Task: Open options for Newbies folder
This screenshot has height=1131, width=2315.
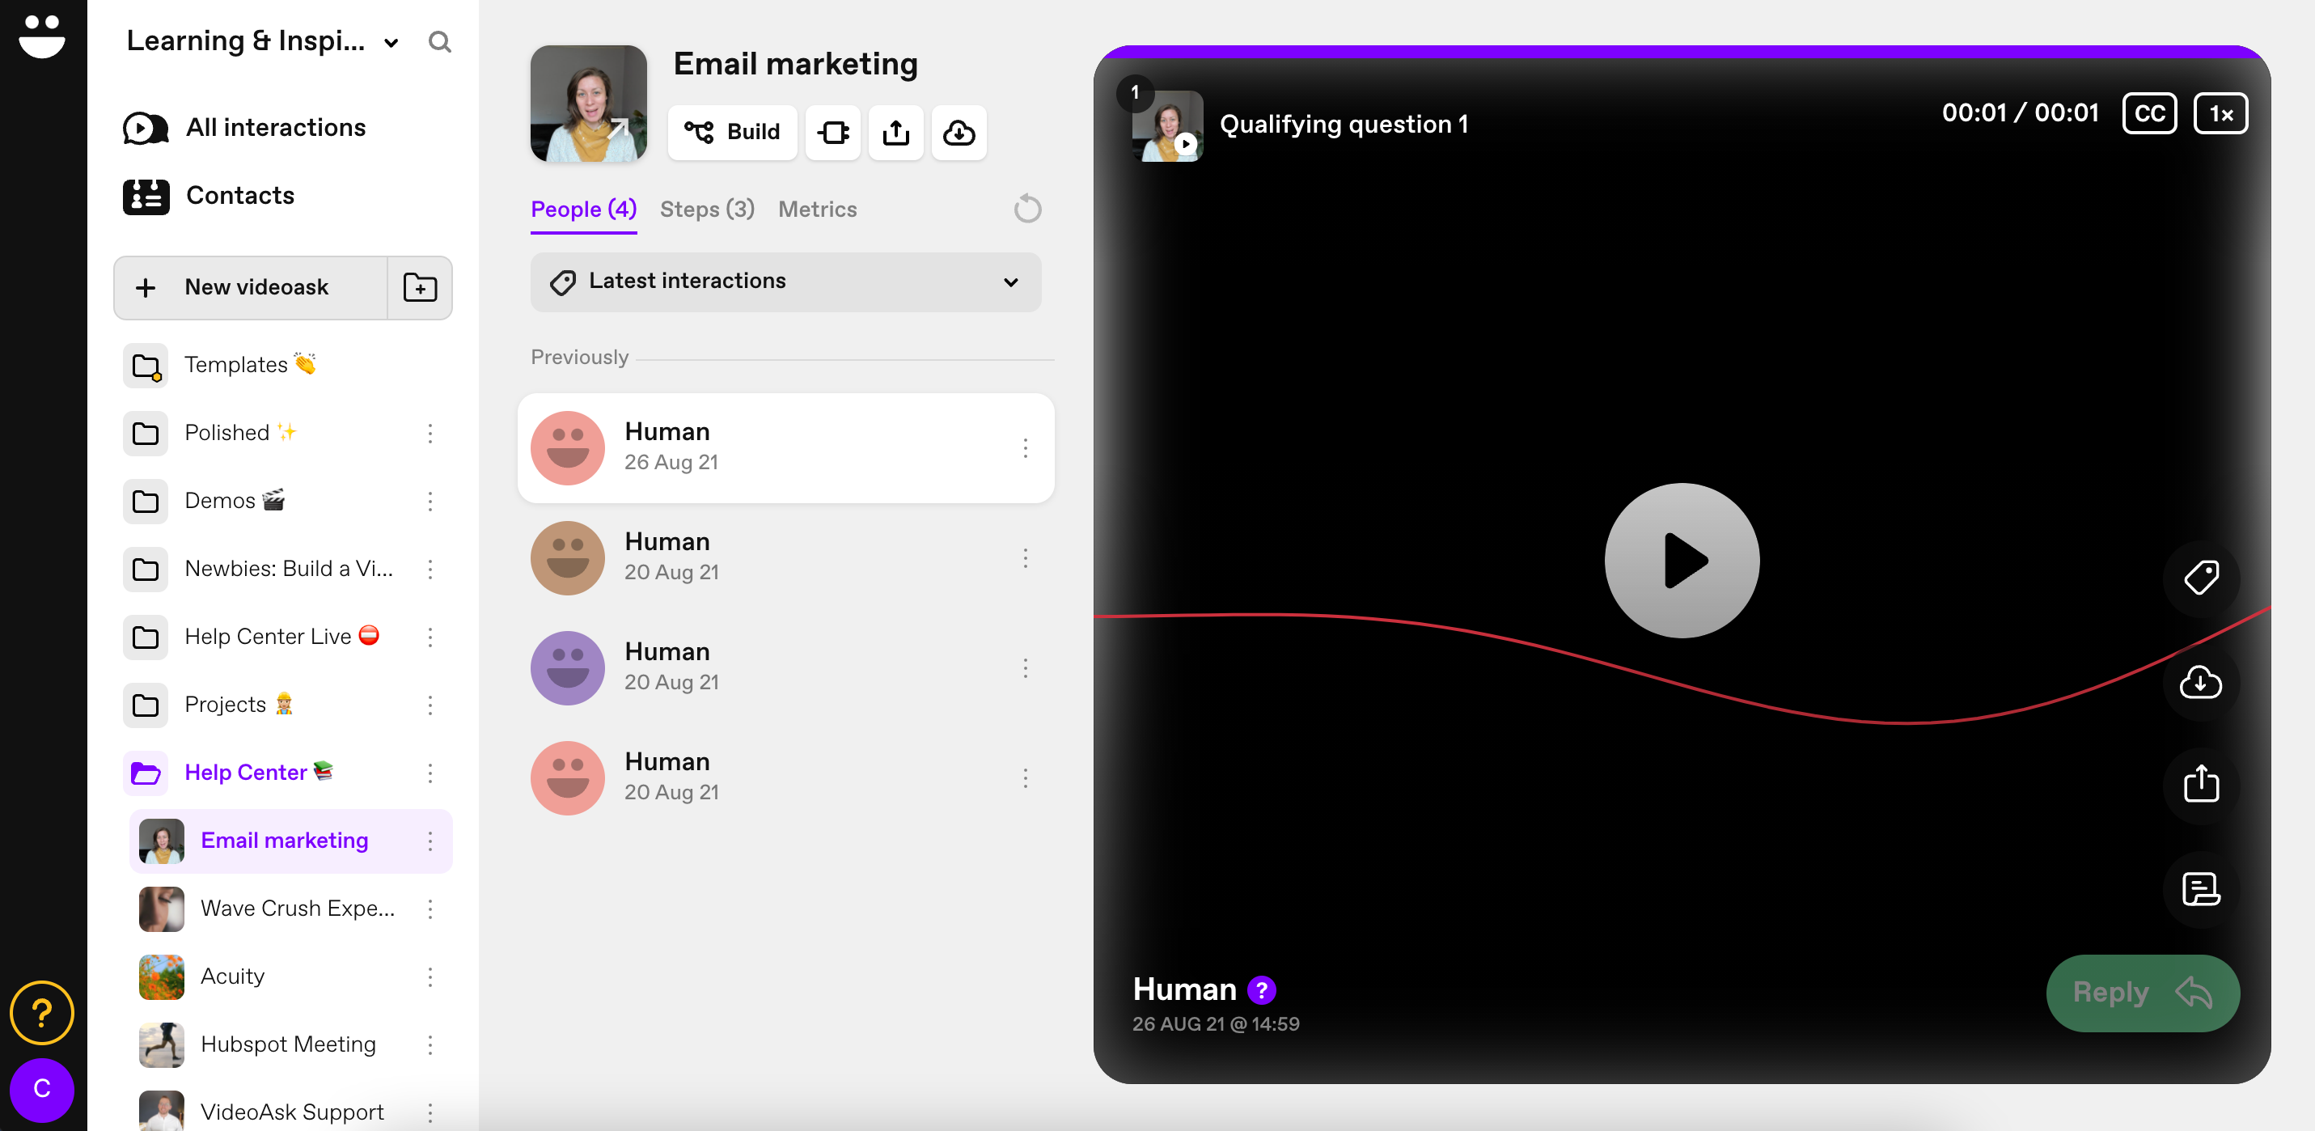Action: pos(430,569)
